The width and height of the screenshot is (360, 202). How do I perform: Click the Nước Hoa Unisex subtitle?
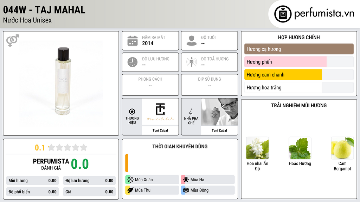pos(27,20)
